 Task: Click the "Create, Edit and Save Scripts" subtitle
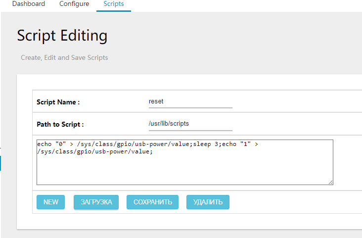click(64, 57)
